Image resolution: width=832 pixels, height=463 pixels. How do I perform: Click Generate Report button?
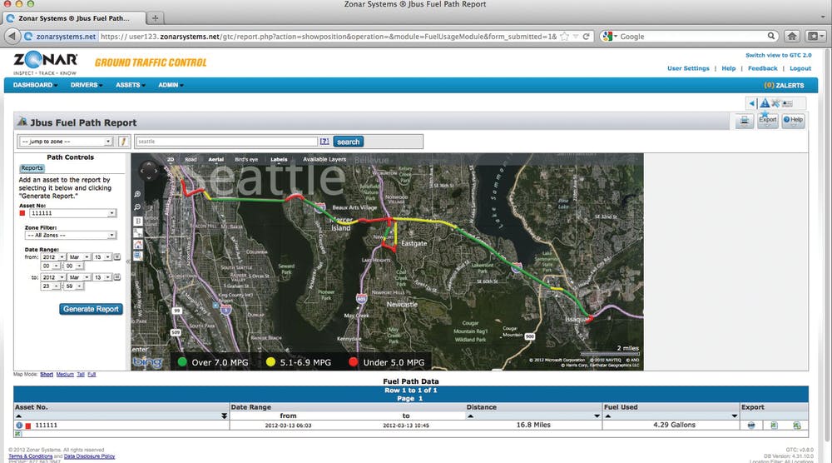click(x=91, y=309)
